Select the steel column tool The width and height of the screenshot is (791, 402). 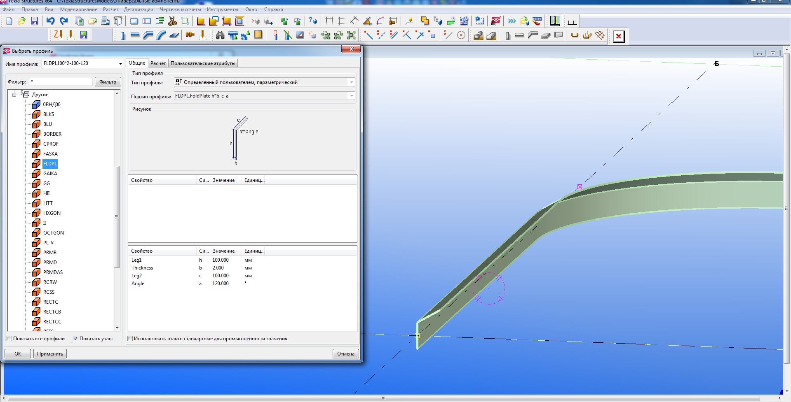122,36
